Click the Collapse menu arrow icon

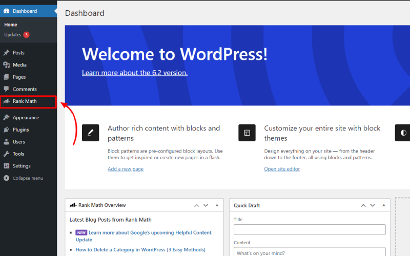[x=6, y=178]
